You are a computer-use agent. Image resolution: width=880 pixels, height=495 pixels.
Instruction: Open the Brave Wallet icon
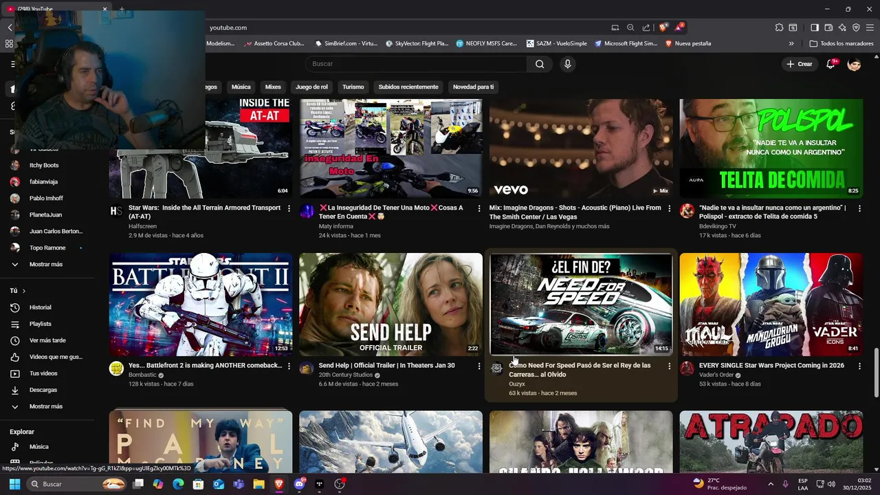[x=828, y=27]
